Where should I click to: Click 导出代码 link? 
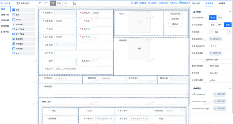(x=174, y=3)
